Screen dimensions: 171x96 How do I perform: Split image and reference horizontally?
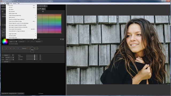point(21,27)
